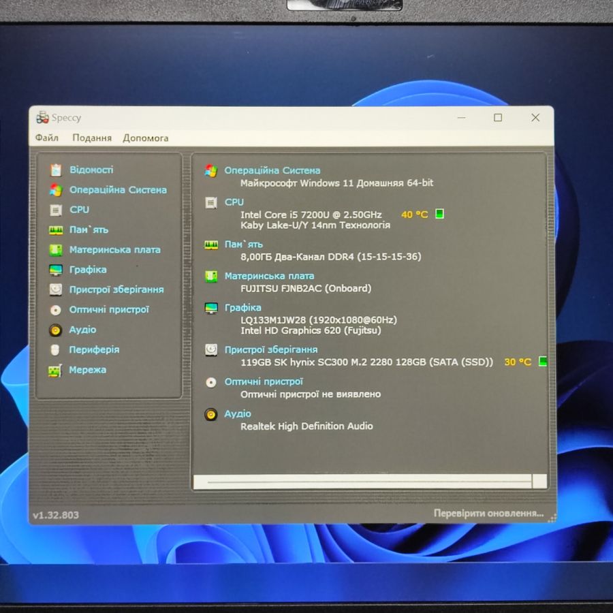Click the hard drive icon beside sidebar Пристрої зберігання
Viewport: 613px width, 613px height.
point(56,289)
